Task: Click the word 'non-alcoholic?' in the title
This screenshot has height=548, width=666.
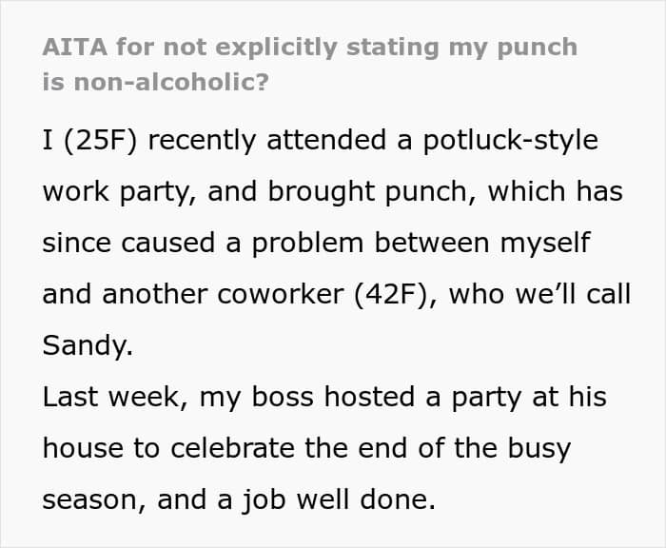Action: pyautogui.click(x=171, y=82)
